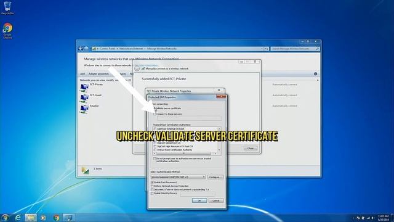Check AddTrust External CA Root
This screenshot has width=394, height=222.
pos(155,129)
